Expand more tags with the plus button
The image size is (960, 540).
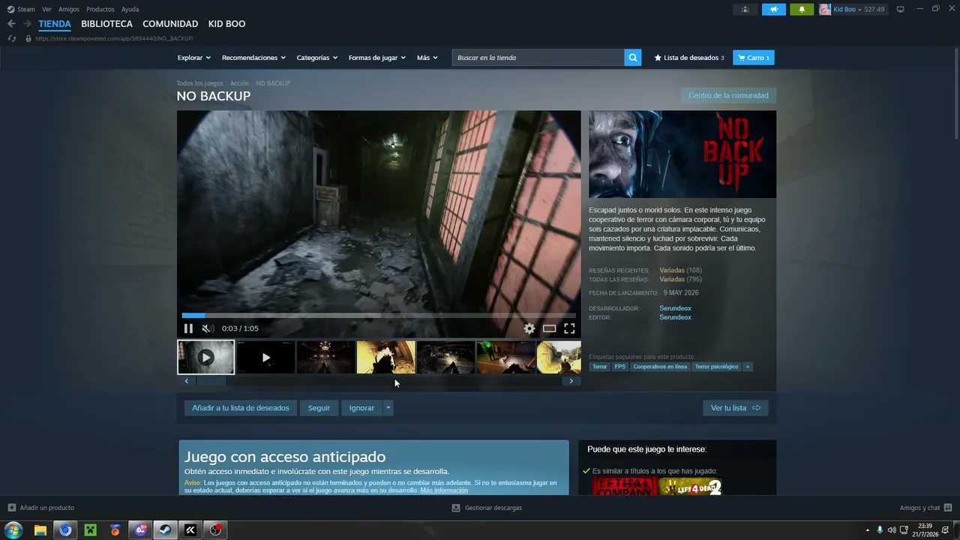tap(748, 367)
